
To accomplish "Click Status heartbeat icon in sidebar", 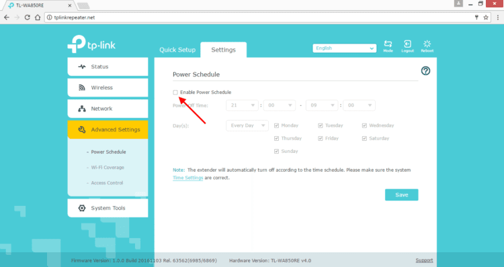I will (x=82, y=67).
